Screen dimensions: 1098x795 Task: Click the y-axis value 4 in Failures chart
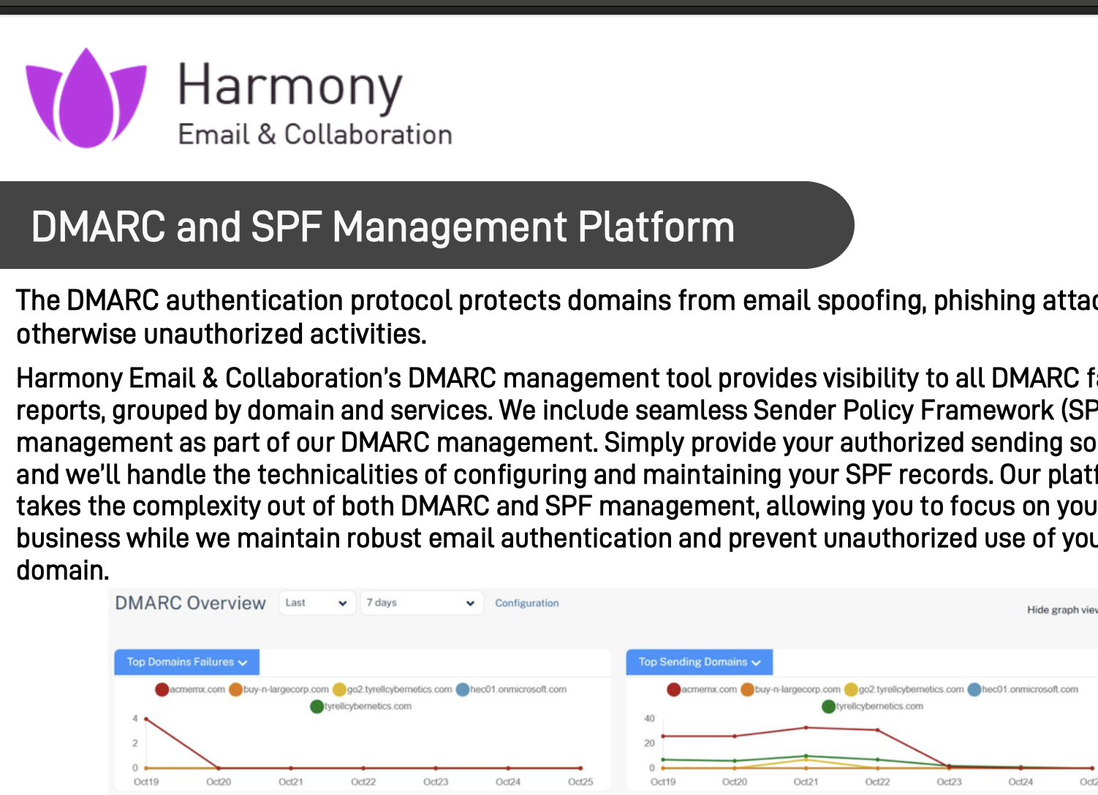click(135, 719)
